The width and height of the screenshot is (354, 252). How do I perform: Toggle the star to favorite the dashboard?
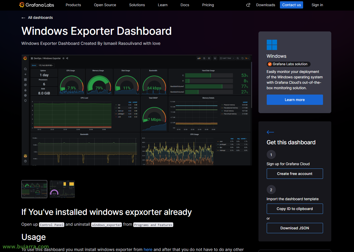pos(63,58)
